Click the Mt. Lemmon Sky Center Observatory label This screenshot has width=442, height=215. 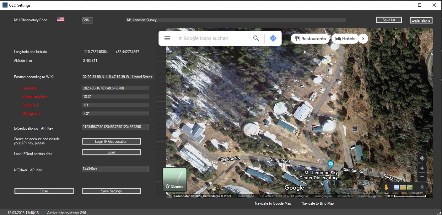click(x=319, y=175)
